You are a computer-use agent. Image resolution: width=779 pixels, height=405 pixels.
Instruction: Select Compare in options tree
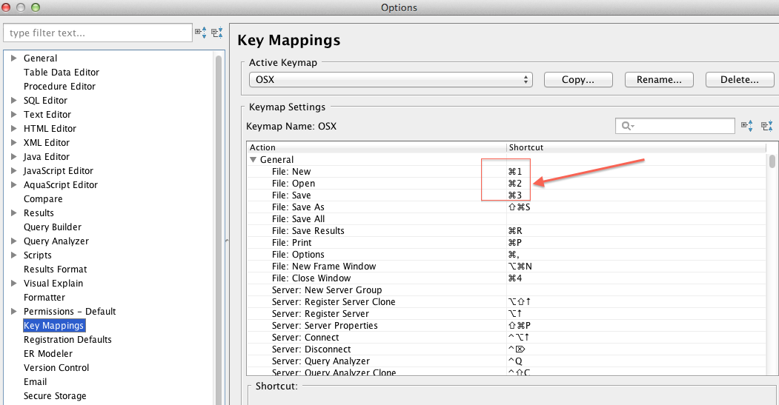[43, 199]
